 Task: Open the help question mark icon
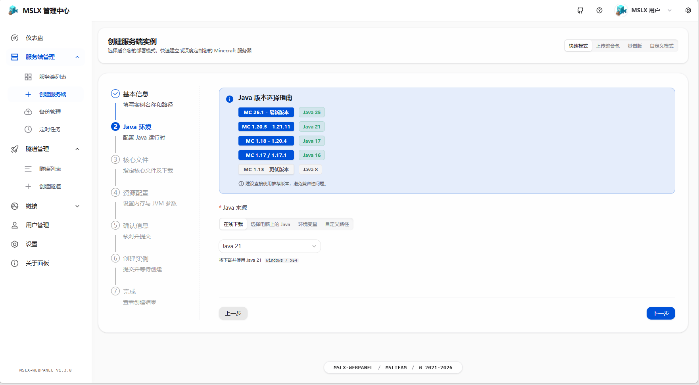click(x=599, y=10)
